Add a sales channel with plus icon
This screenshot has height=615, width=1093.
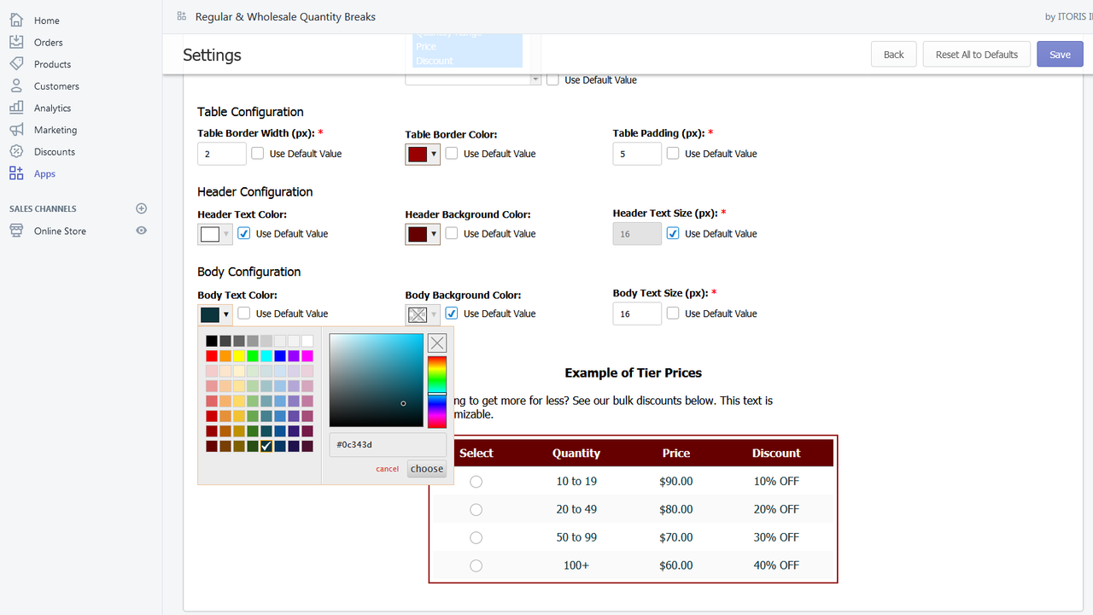point(142,208)
